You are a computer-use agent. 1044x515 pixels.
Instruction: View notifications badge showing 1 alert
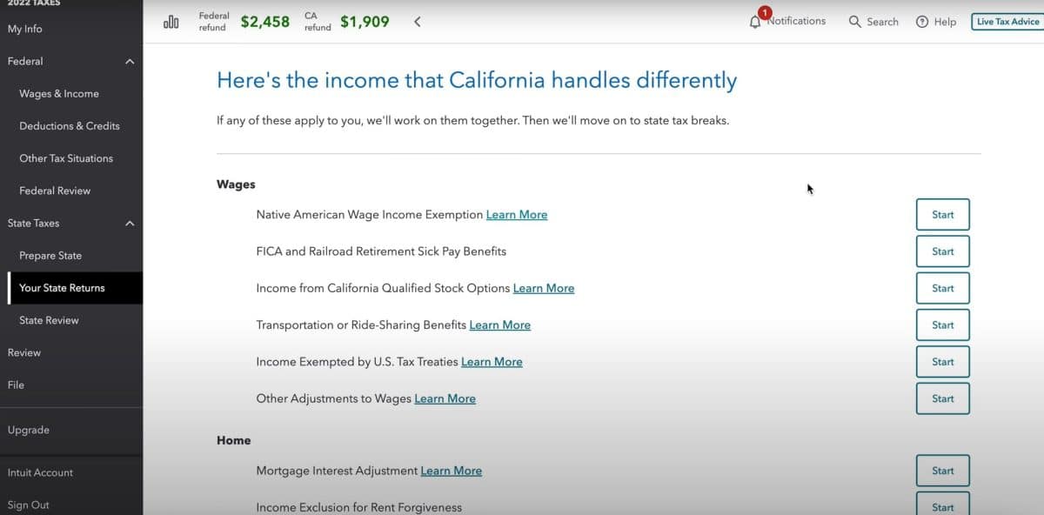765,12
